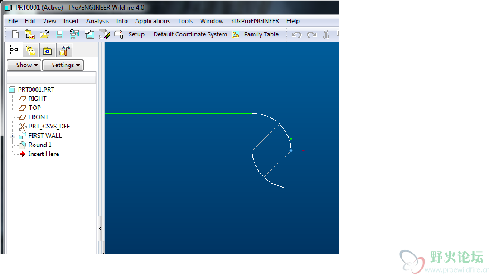Click the Family Table... button
This screenshot has height=278, width=494.
pos(264,34)
